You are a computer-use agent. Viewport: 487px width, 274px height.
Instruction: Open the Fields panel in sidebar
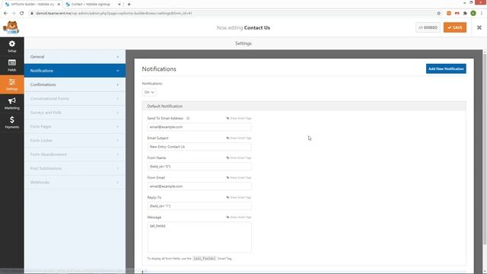click(x=12, y=65)
